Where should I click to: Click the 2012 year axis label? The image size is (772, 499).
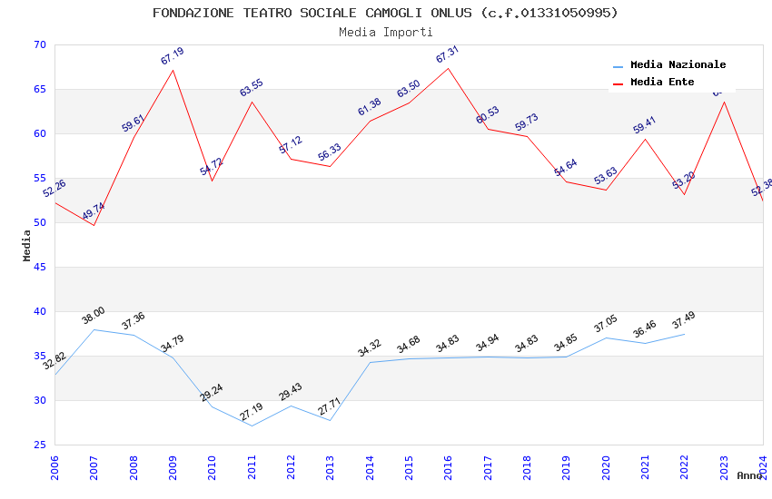click(291, 467)
